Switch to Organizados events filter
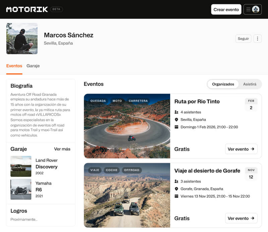 tap(223, 84)
